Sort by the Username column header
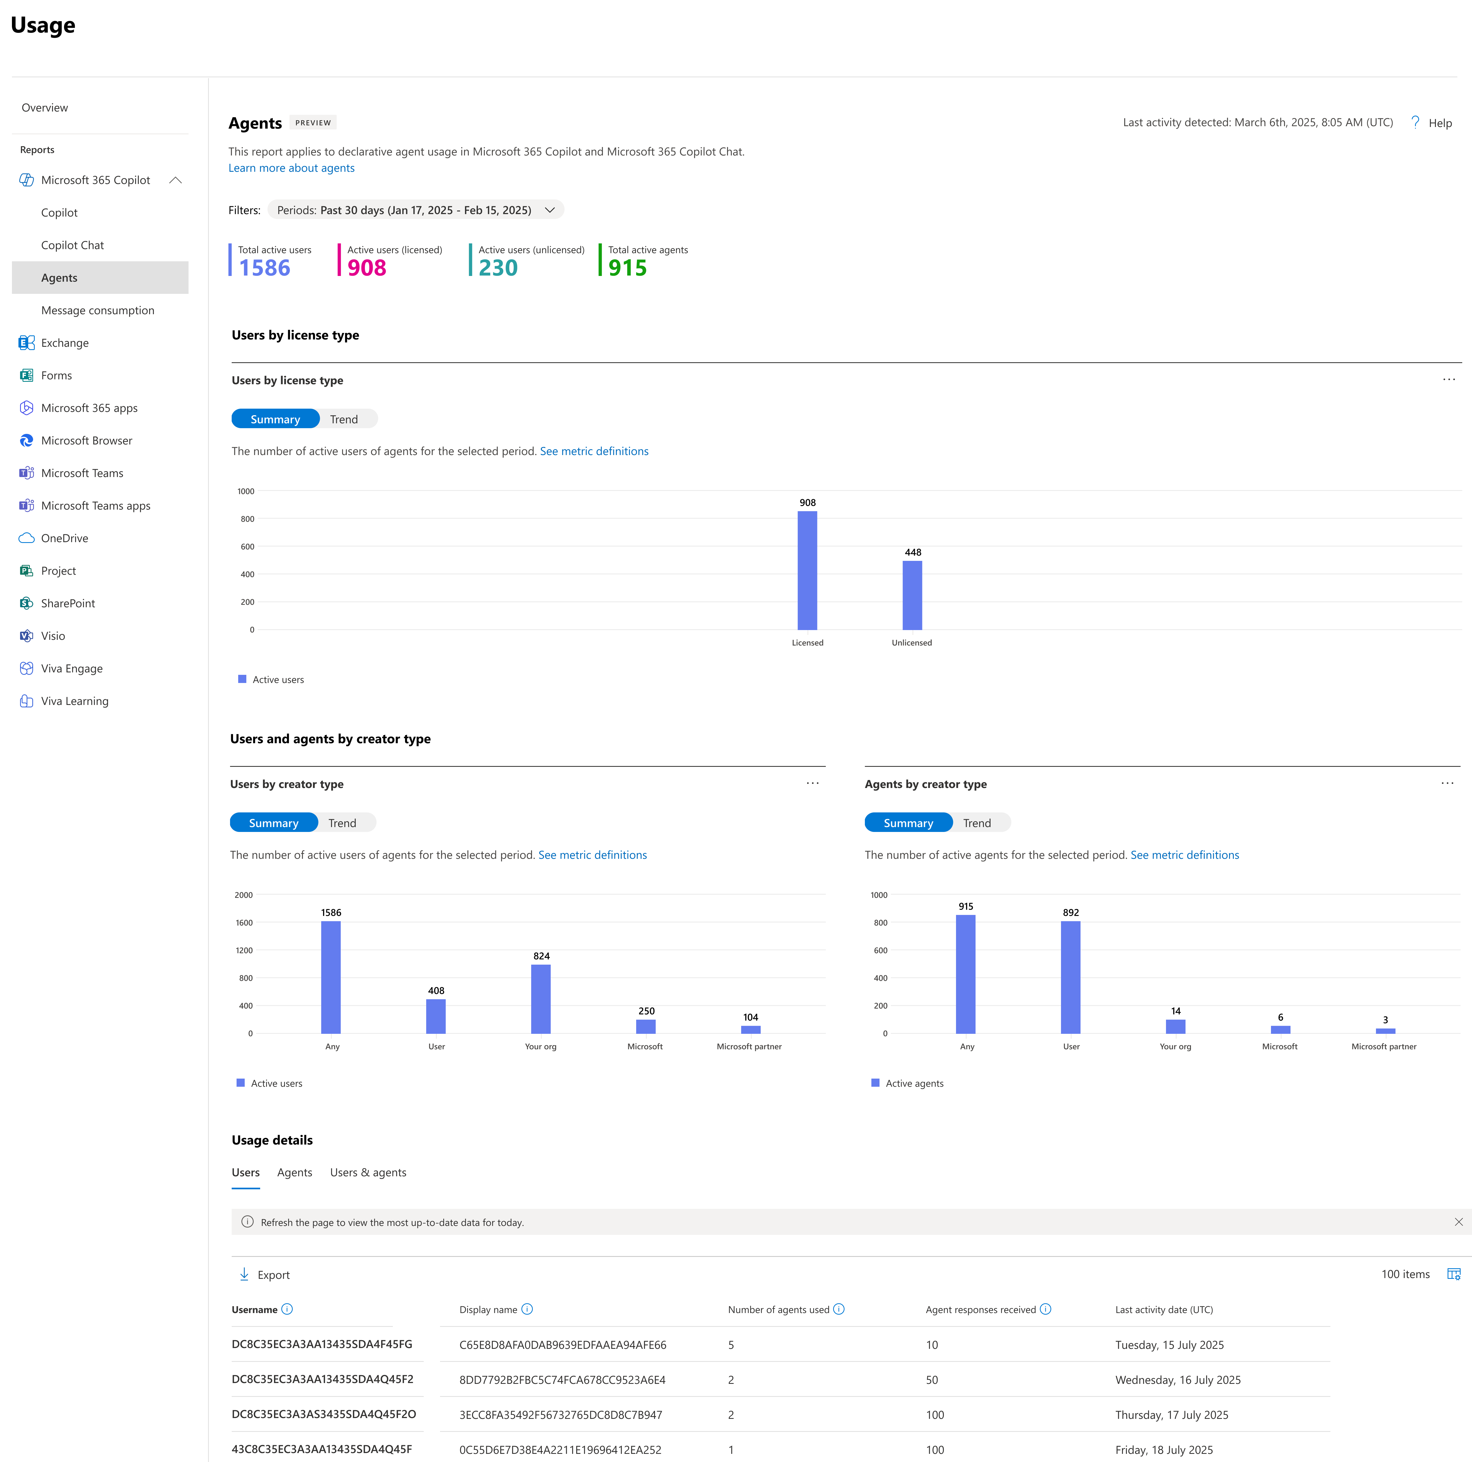This screenshot has height=1462, width=1472. click(254, 1310)
